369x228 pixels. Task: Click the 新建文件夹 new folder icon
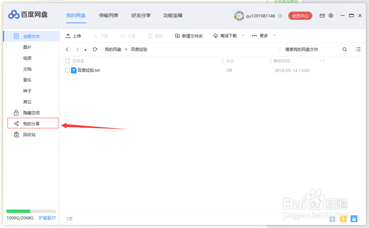[178, 35]
